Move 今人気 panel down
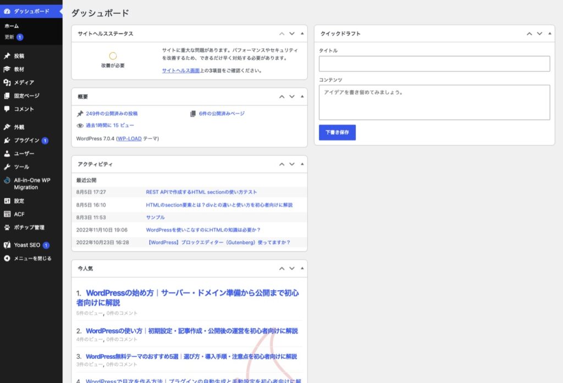 pyautogui.click(x=292, y=268)
